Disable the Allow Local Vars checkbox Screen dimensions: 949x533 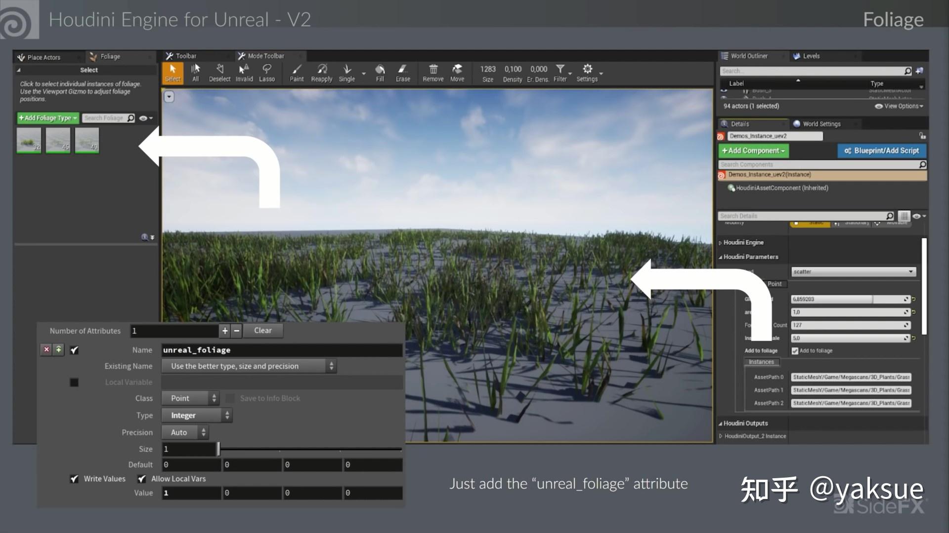142,478
